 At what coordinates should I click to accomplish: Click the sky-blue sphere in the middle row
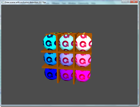coord(50,59)
